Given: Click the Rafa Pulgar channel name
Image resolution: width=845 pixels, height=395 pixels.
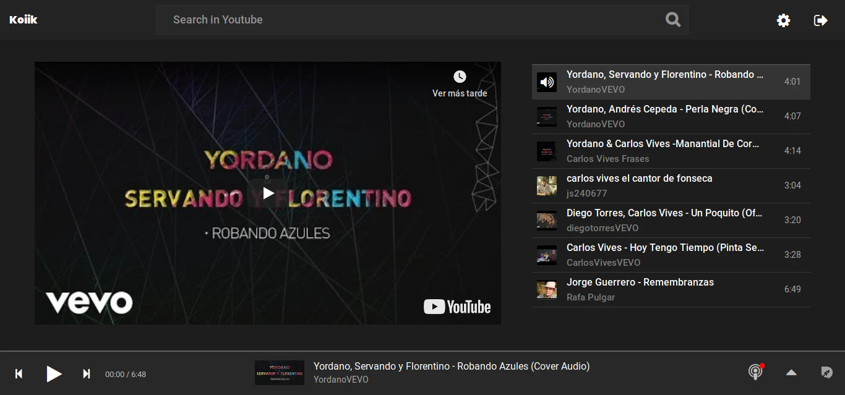Looking at the screenshot, I should 591,297.
